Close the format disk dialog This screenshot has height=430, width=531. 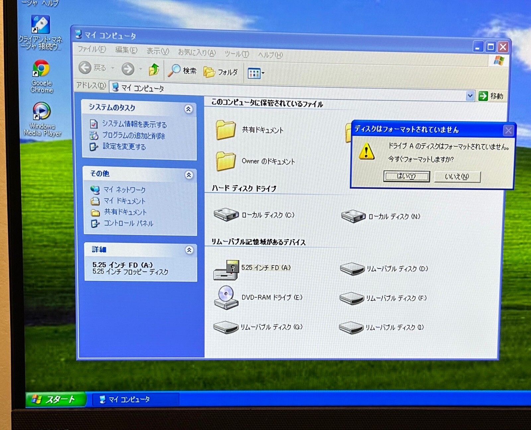(x=508, y=130)
